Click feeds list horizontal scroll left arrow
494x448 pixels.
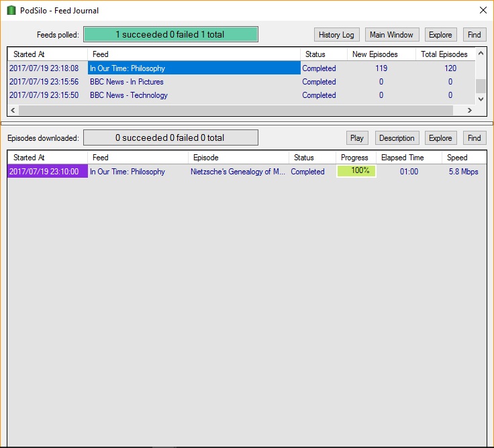click(x=13, y=110)
